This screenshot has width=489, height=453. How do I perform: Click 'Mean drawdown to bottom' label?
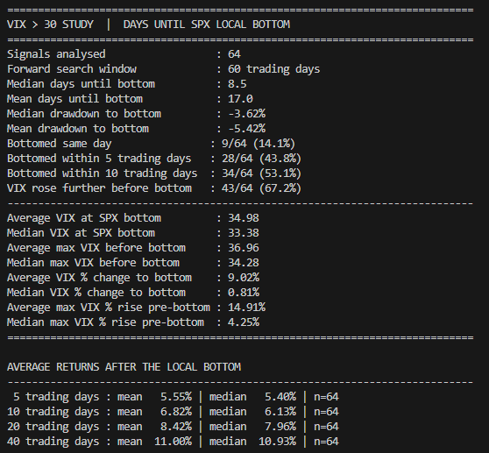coord(78,129)
